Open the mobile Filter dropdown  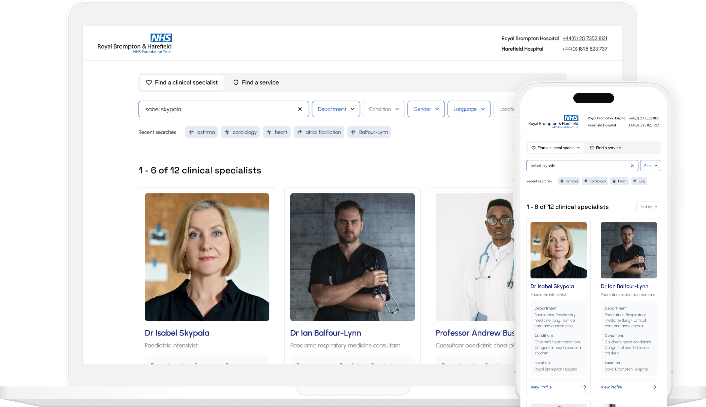(650, 166)
